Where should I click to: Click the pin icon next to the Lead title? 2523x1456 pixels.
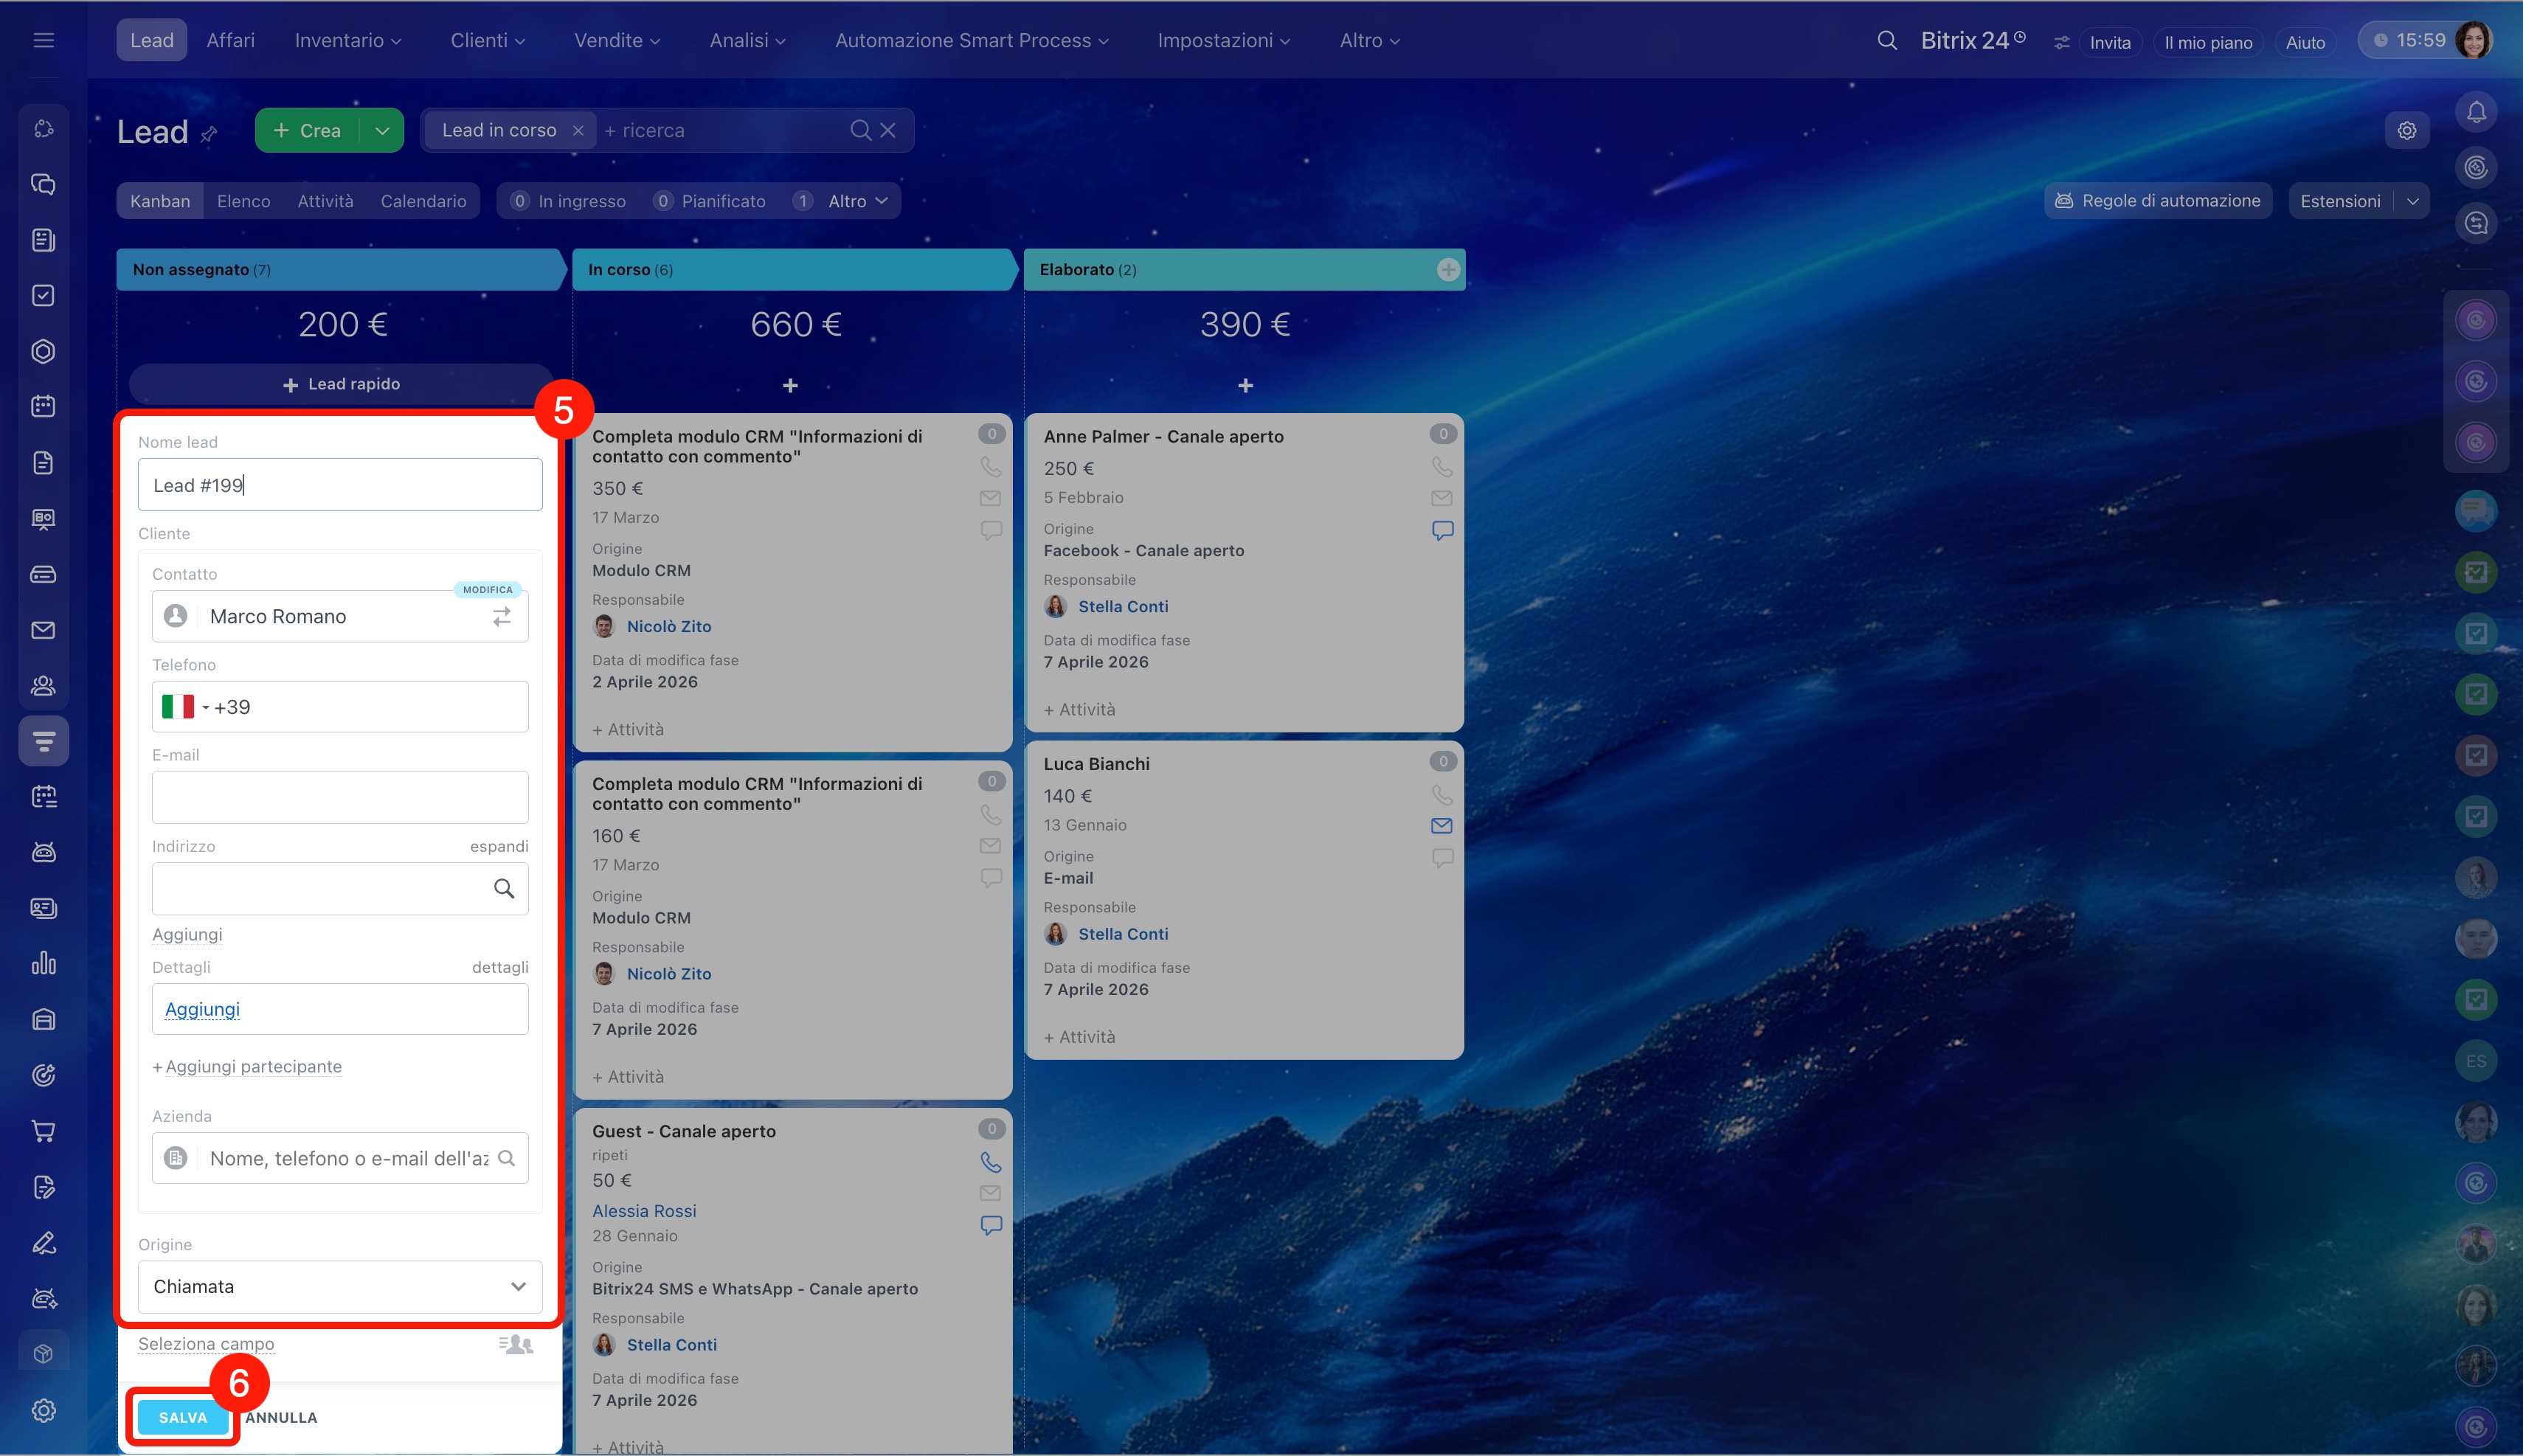[x=209, y=134]
